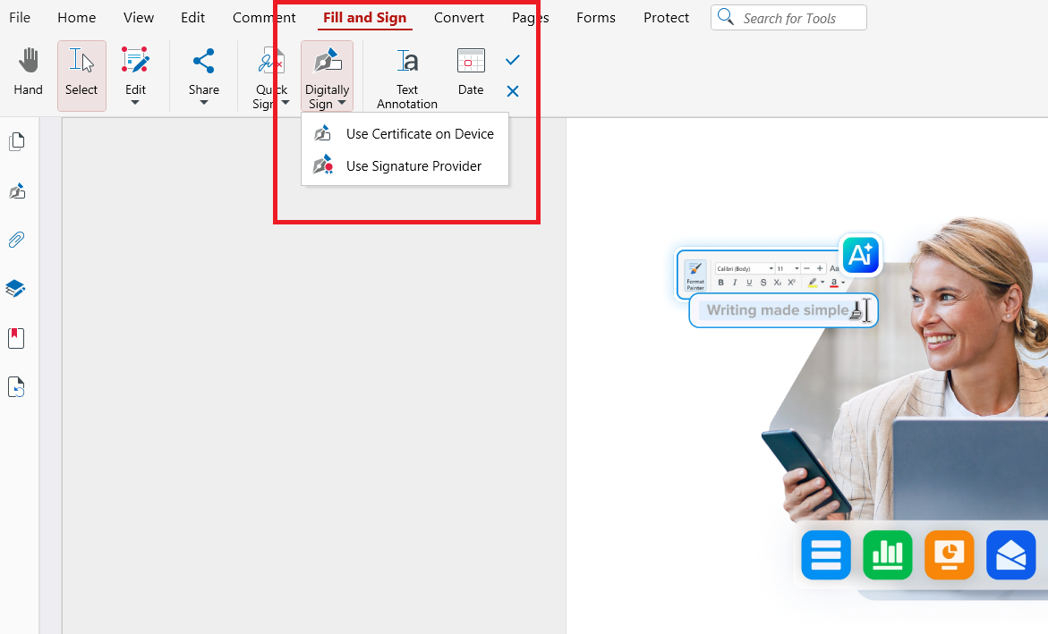Select the Text Annotation tool

coord(406,73)
